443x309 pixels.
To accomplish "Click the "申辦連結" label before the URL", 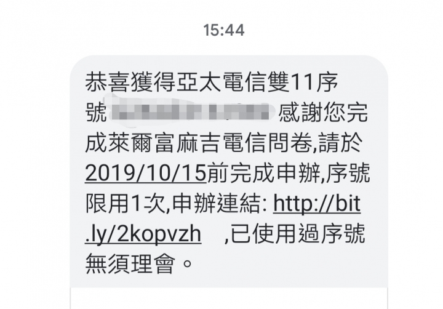I will 216,204.
